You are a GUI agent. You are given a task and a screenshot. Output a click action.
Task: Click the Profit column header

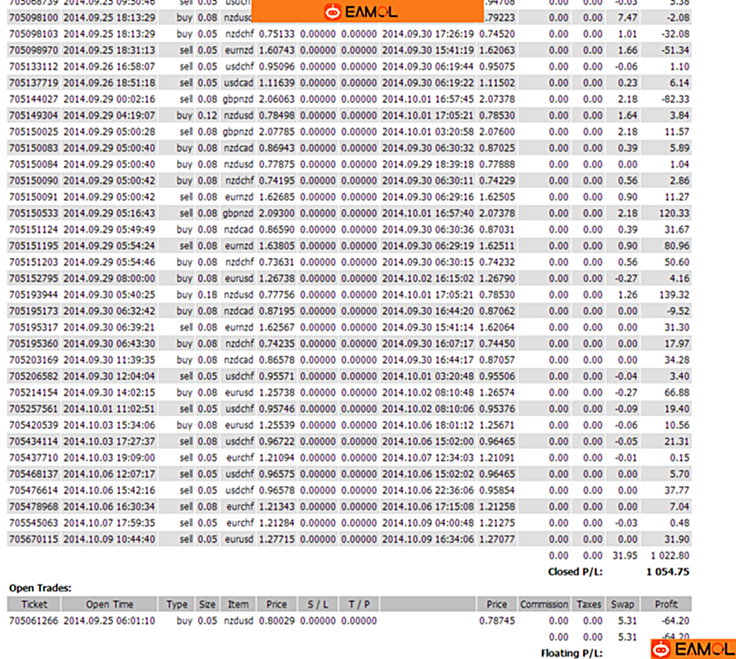(665, 605)
